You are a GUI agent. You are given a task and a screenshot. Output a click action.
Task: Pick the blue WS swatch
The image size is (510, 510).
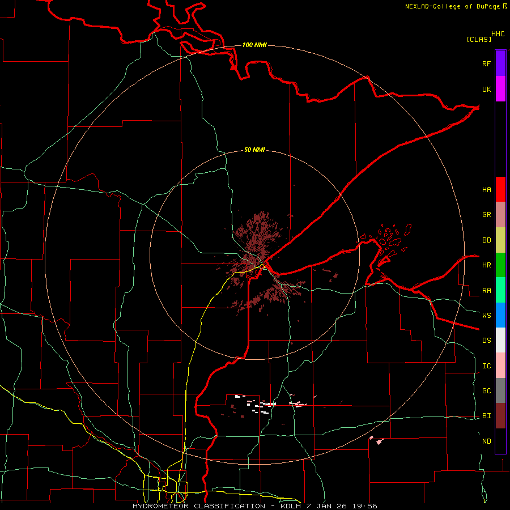500,315
